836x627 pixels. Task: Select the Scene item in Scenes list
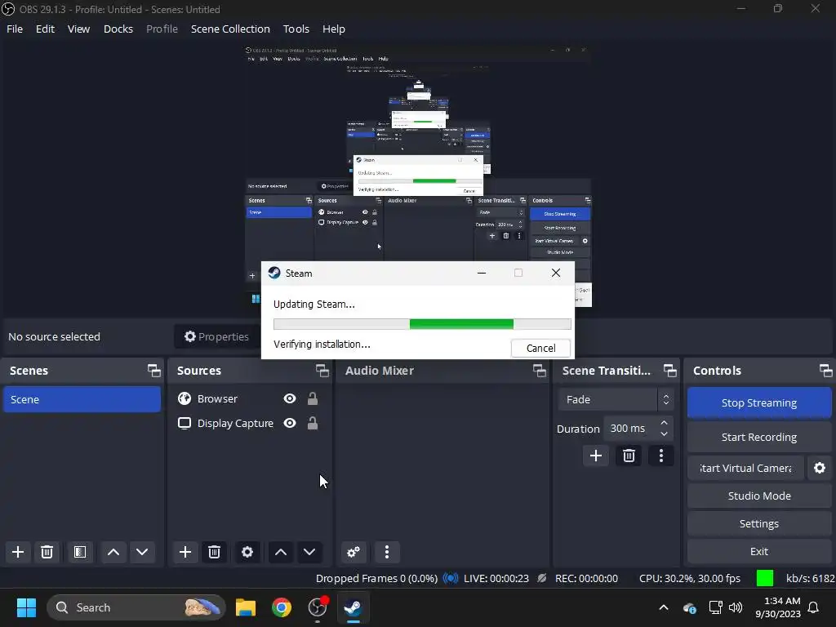(x=82, y=399)
